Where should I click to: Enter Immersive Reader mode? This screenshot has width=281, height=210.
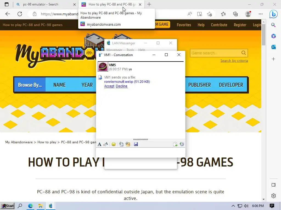click(x=199, y=14)
